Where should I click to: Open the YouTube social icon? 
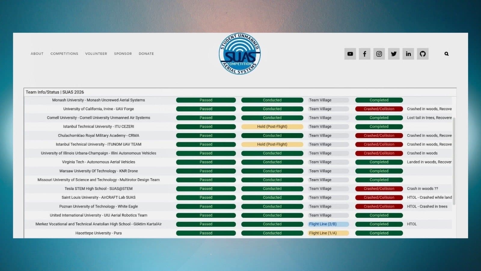tap(350, 54)
